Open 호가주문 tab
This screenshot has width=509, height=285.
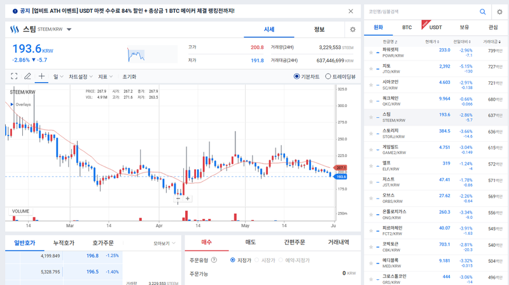click(x=103, y=243)
